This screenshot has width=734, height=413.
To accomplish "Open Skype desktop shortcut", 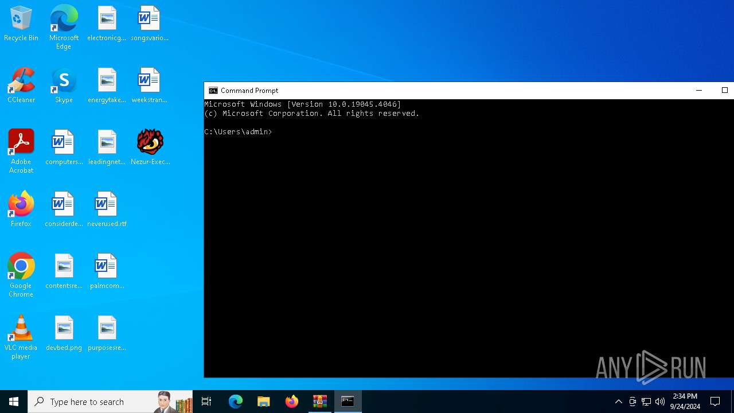I will point(64,86).
